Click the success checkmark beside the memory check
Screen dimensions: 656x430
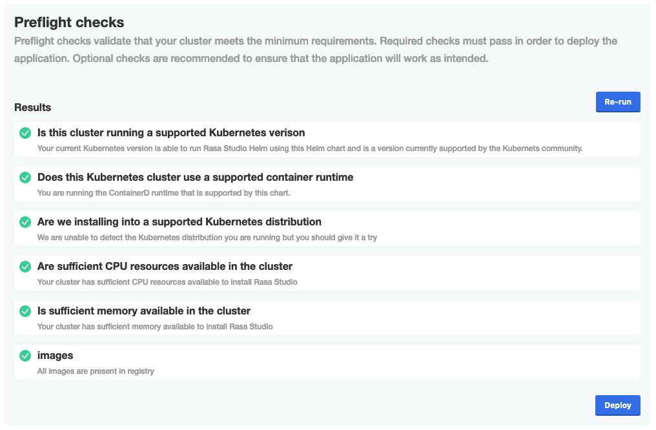(25, 311)
